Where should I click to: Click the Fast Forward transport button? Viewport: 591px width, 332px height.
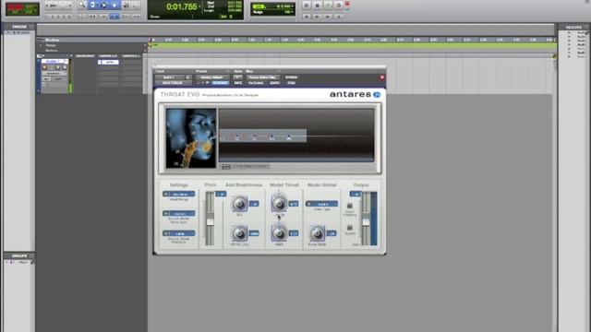pos(328,17)
